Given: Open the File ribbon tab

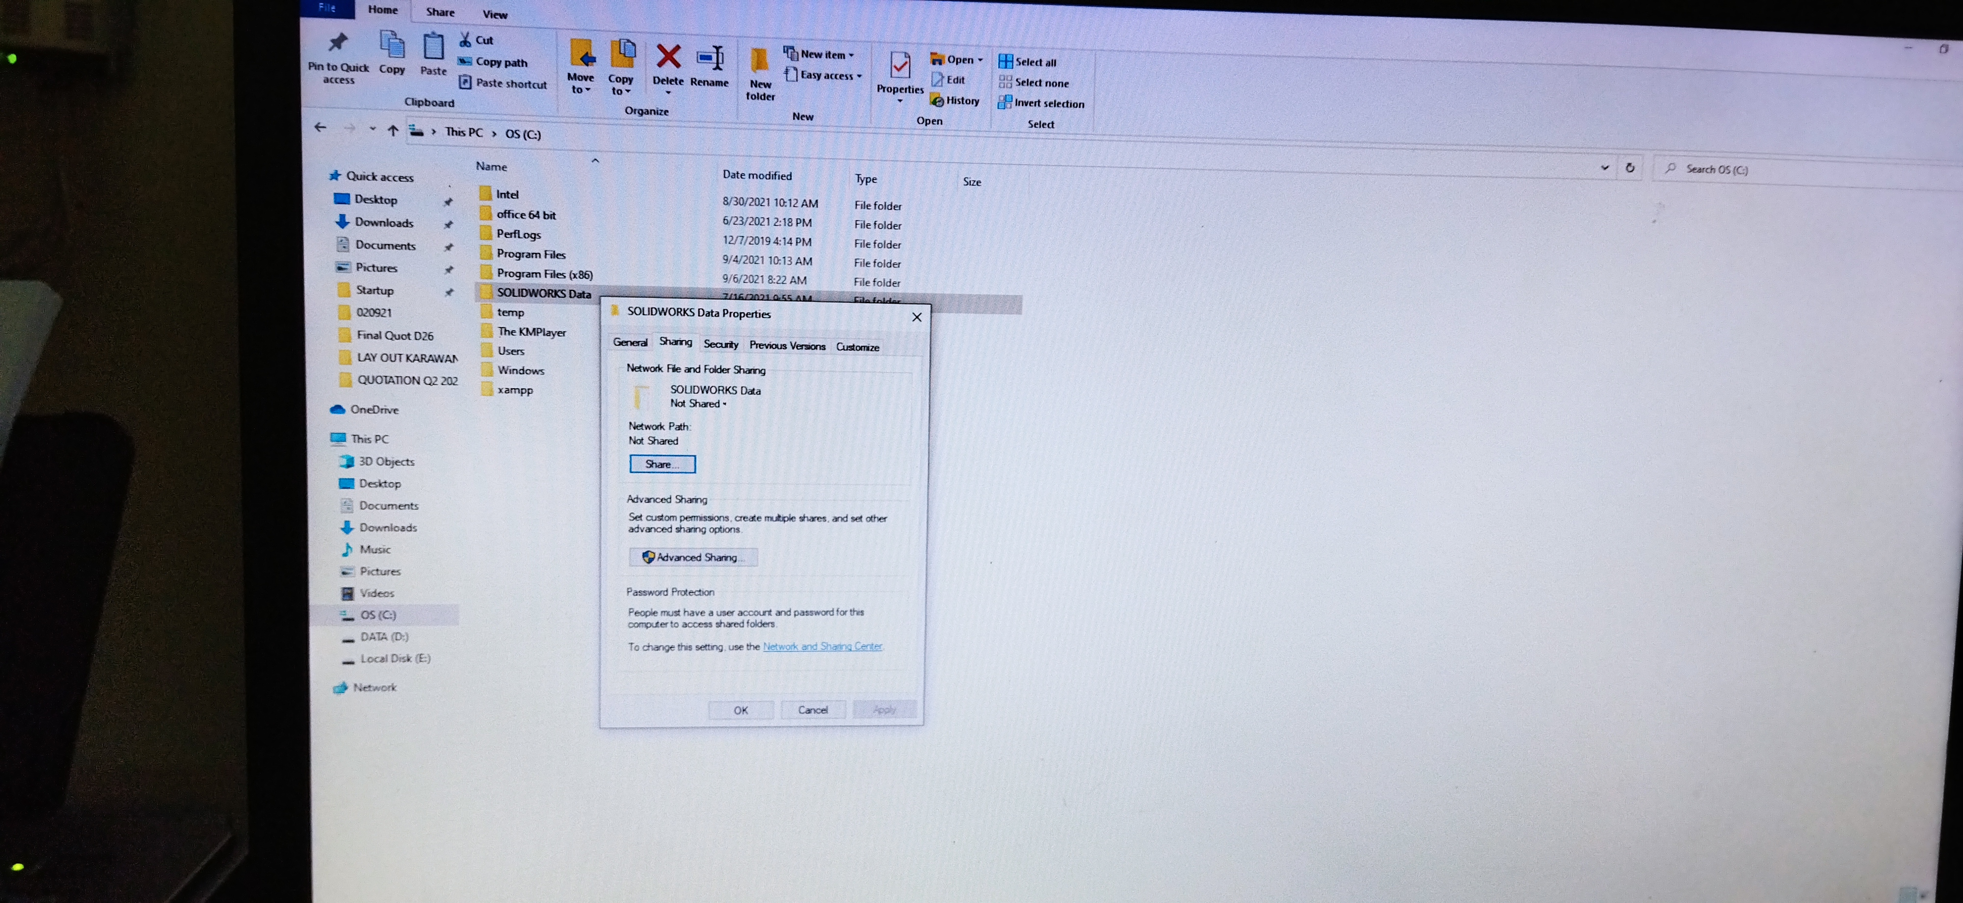Looking at the screenshot, I should coord(327,8).
